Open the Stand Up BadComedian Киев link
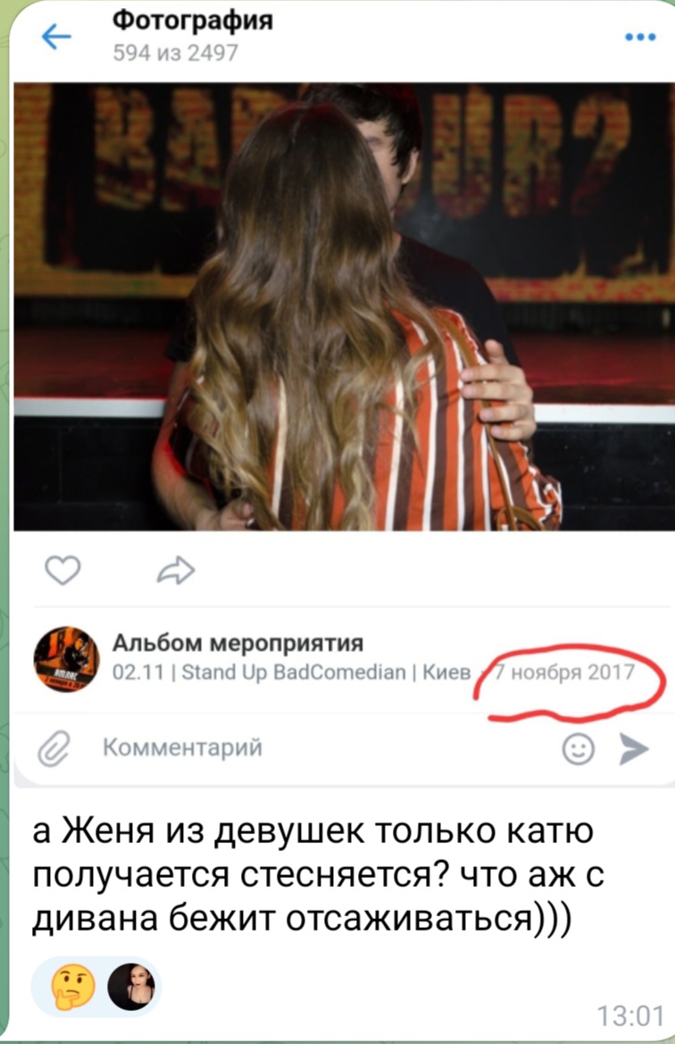Screen dimensions: 675x1044 [292, 672]
